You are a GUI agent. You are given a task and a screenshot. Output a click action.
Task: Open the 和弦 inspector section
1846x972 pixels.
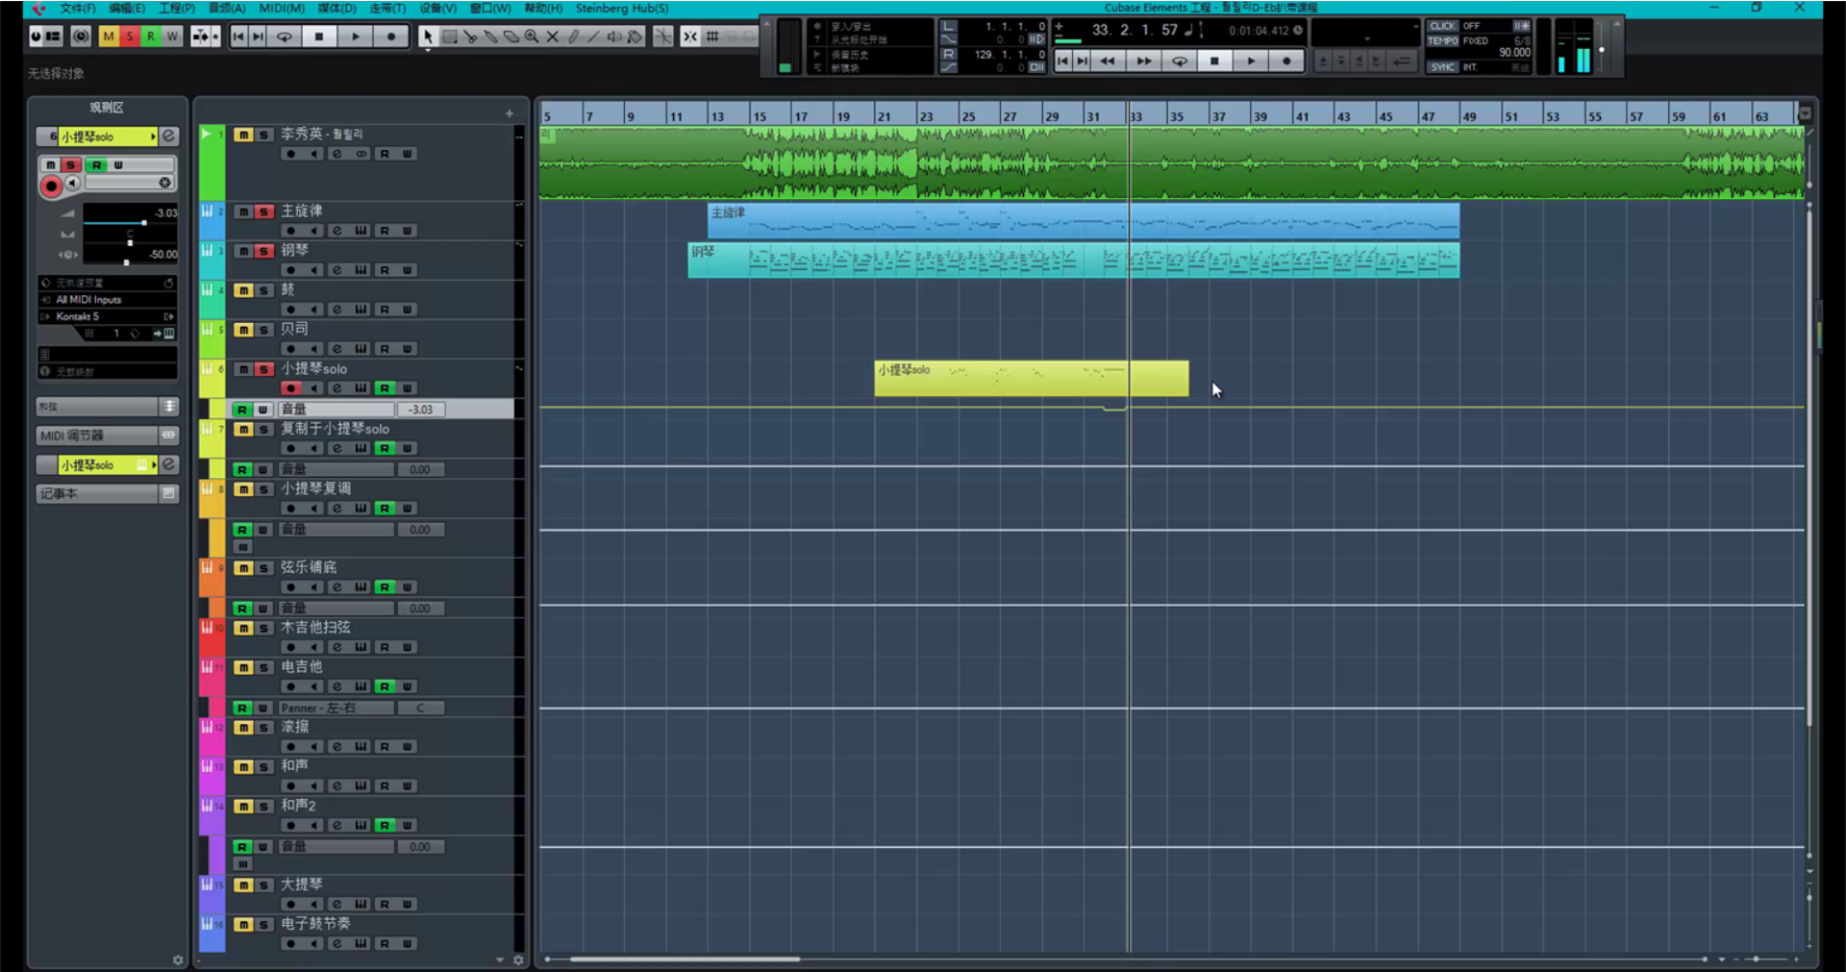pos(107,407)
